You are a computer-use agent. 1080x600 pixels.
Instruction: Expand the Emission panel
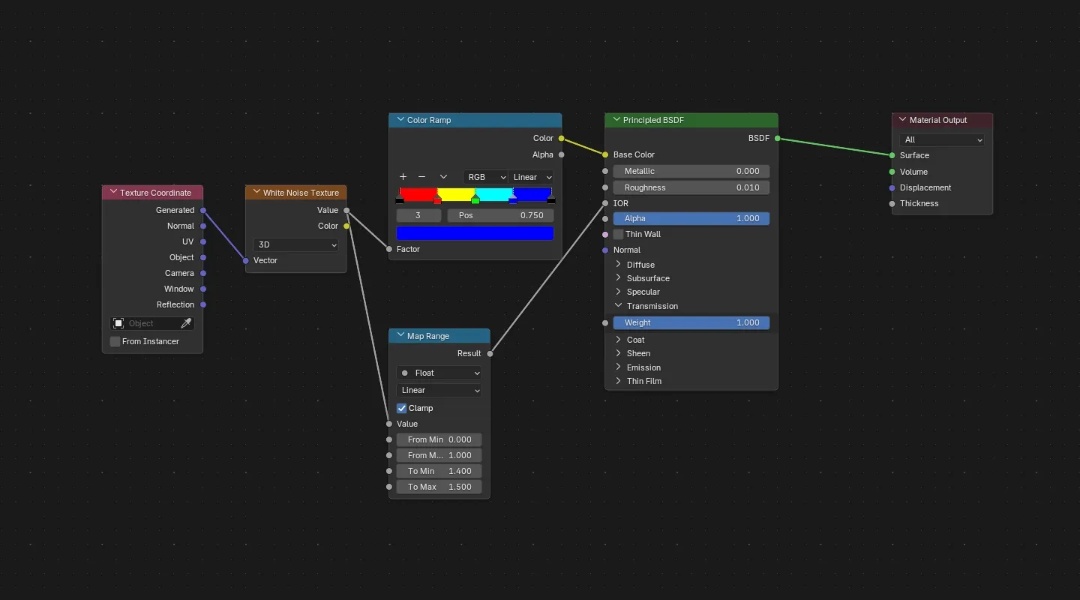click(618, 367)
